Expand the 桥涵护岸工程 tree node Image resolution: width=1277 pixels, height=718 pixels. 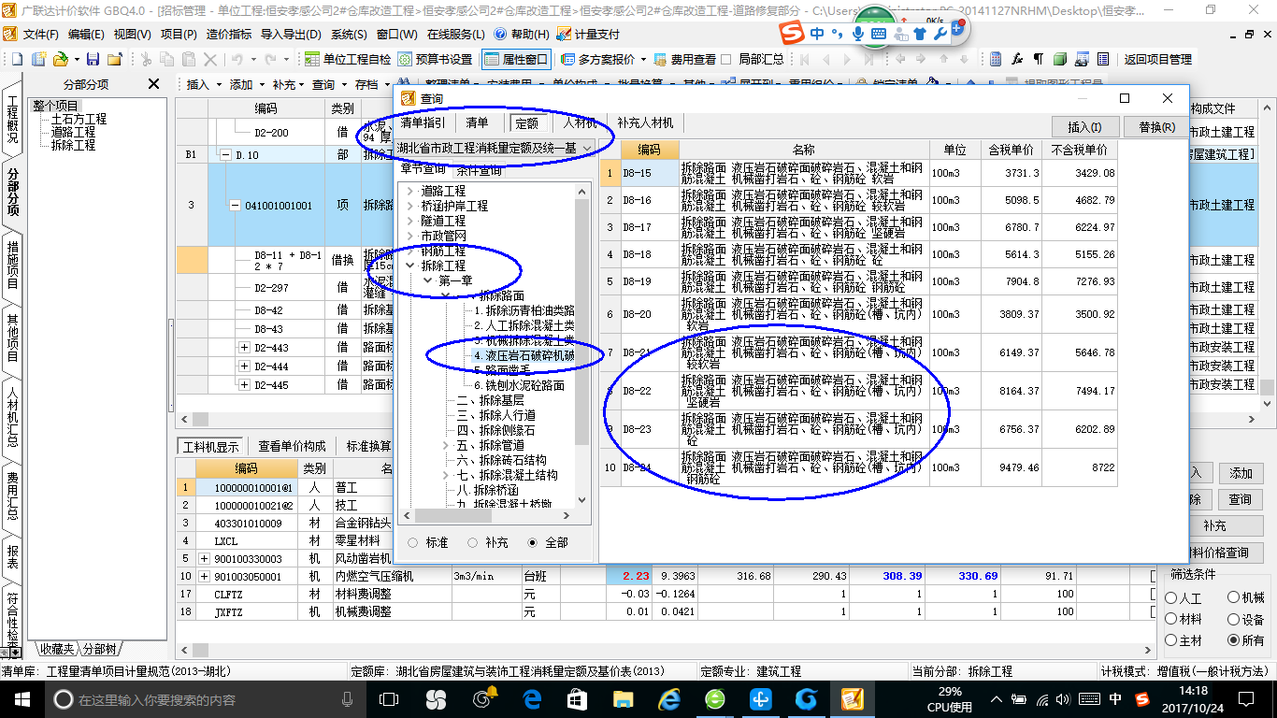409,206
